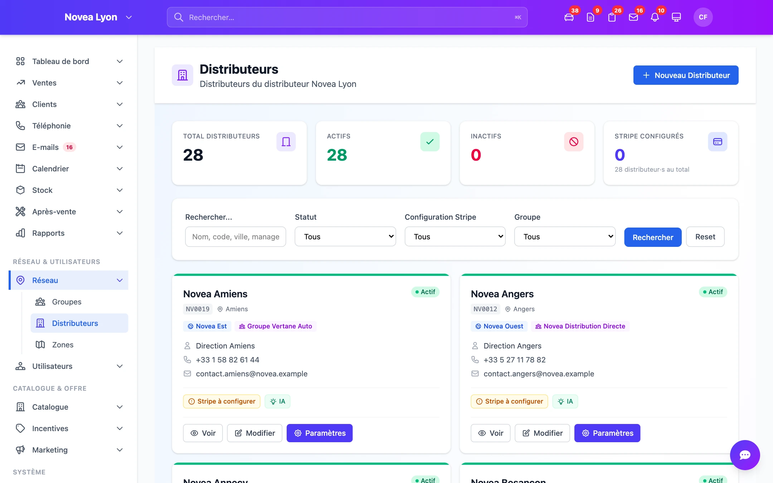
Task: Expand the E-mails menu chevron
Action: click(120, 147)
